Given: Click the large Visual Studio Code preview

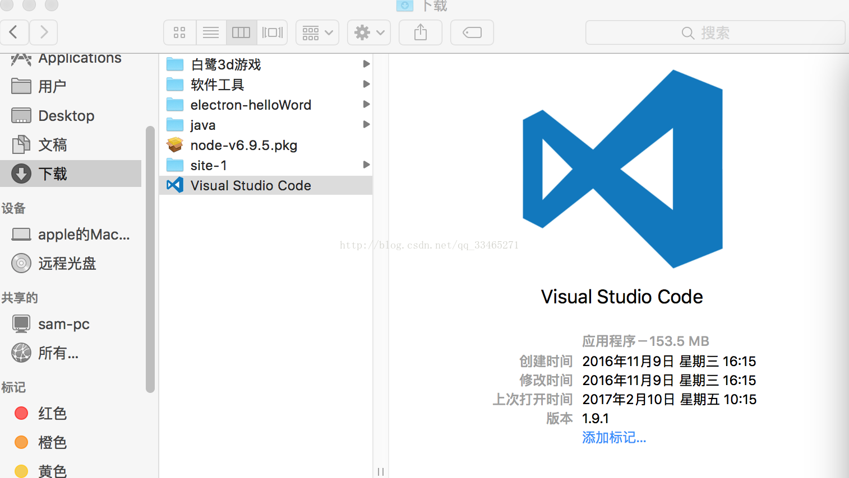Looking at the screenshot, I should point(622,169).
